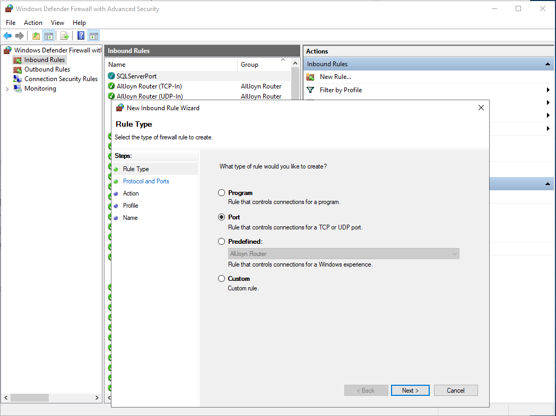This screenshot has height=416, width=556.
Task: Click the Up one level folder icon
Action: (36, 36)
